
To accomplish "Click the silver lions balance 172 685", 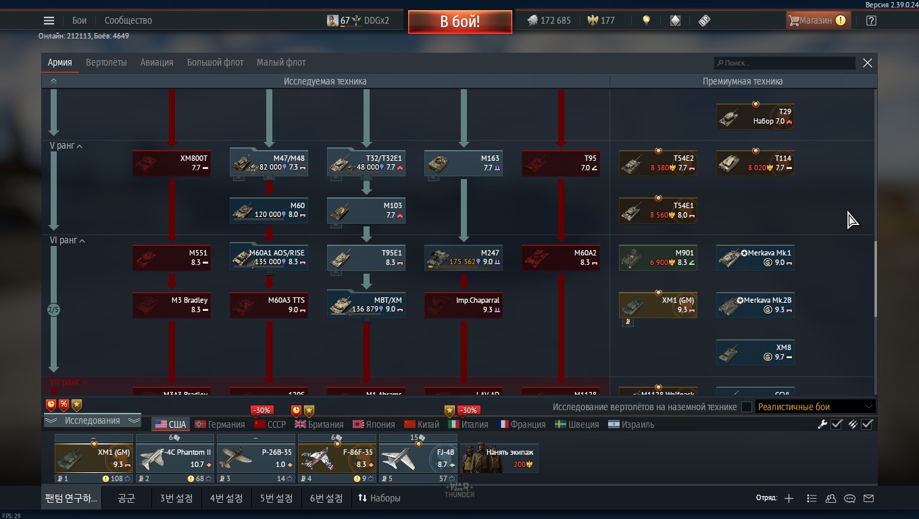I will pyautogui.click(x=549, y=20).
